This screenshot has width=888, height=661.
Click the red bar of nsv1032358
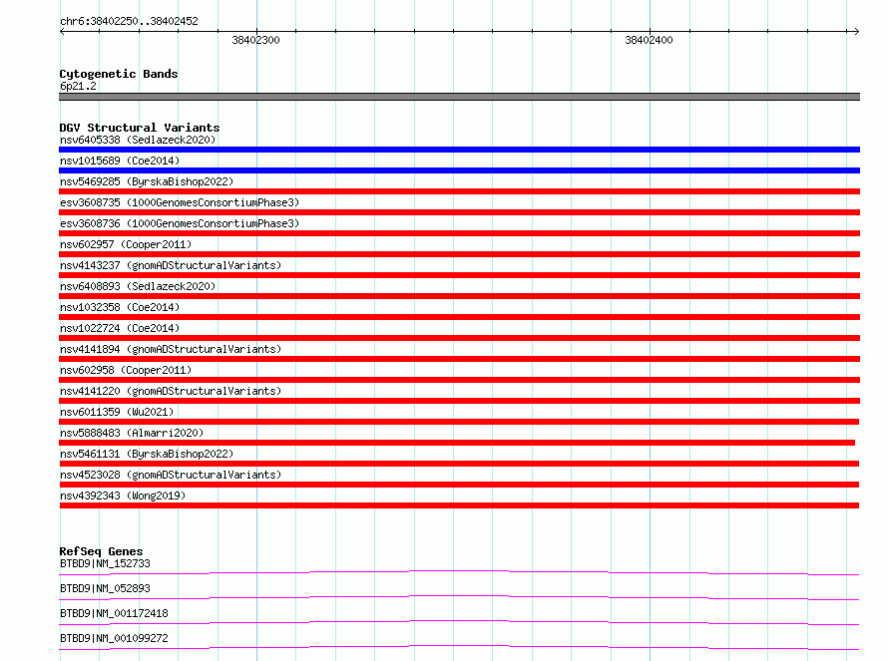click(x=459, y=317)
